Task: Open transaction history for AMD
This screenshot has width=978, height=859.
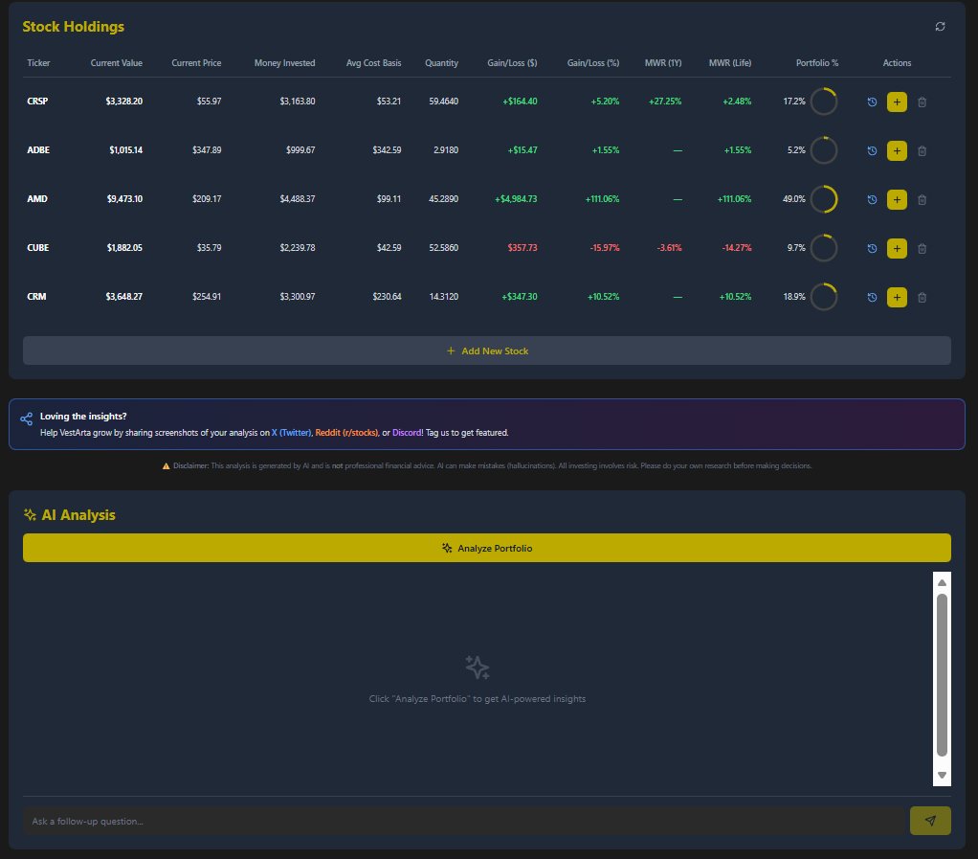Action: tap(872, 200)
